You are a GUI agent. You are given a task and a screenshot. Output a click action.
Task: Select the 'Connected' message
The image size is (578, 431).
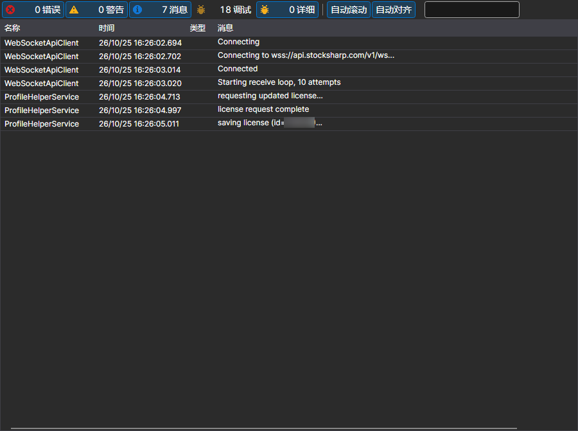click(x=238, y=69)
